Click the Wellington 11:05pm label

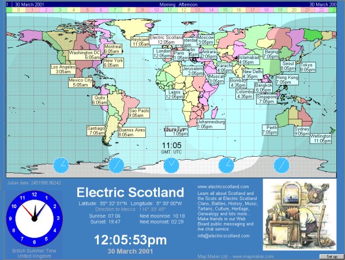[321, 138]
